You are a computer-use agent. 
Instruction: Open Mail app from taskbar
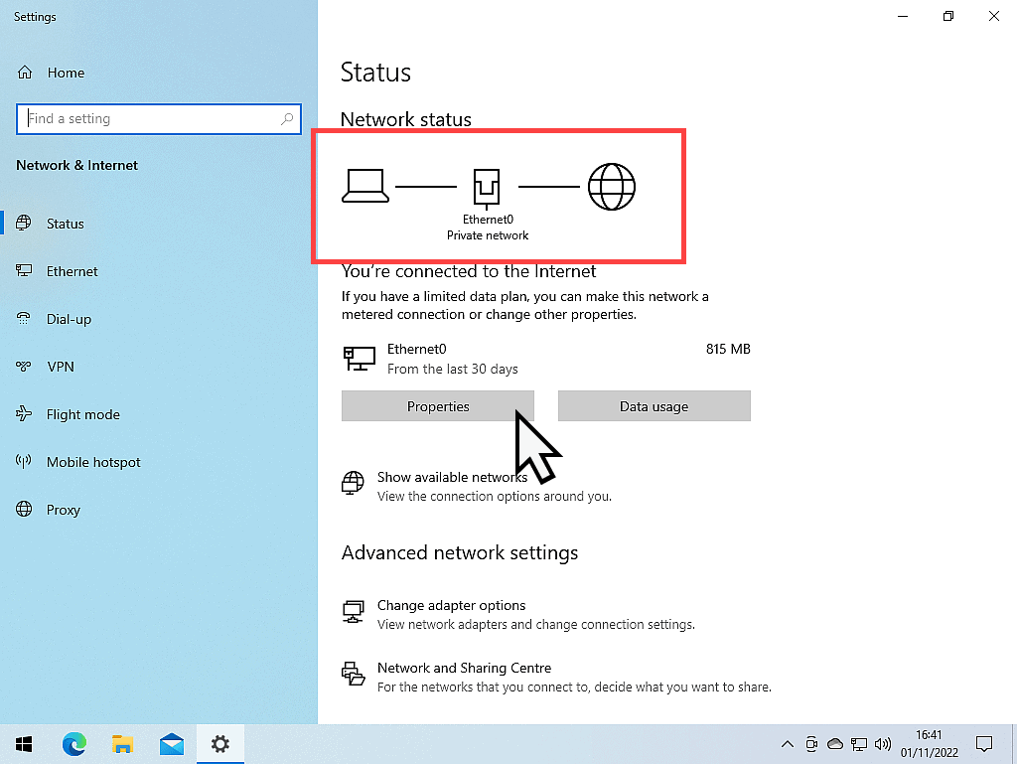point(170,743)
